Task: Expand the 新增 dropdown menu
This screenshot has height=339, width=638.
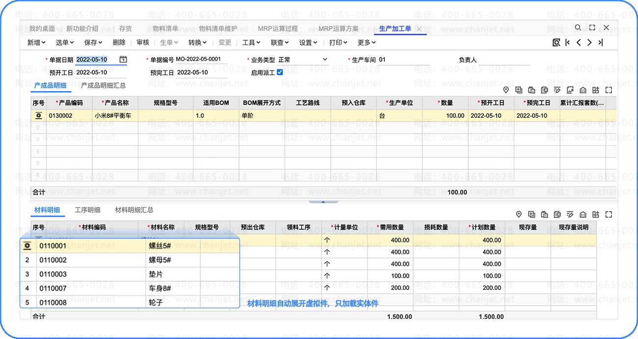Action: coord(36,43)
